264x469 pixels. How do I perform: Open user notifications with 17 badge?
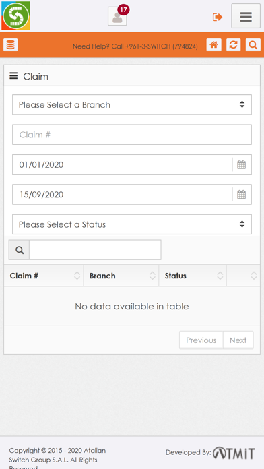pyautogui.click(x=117, y=16)
